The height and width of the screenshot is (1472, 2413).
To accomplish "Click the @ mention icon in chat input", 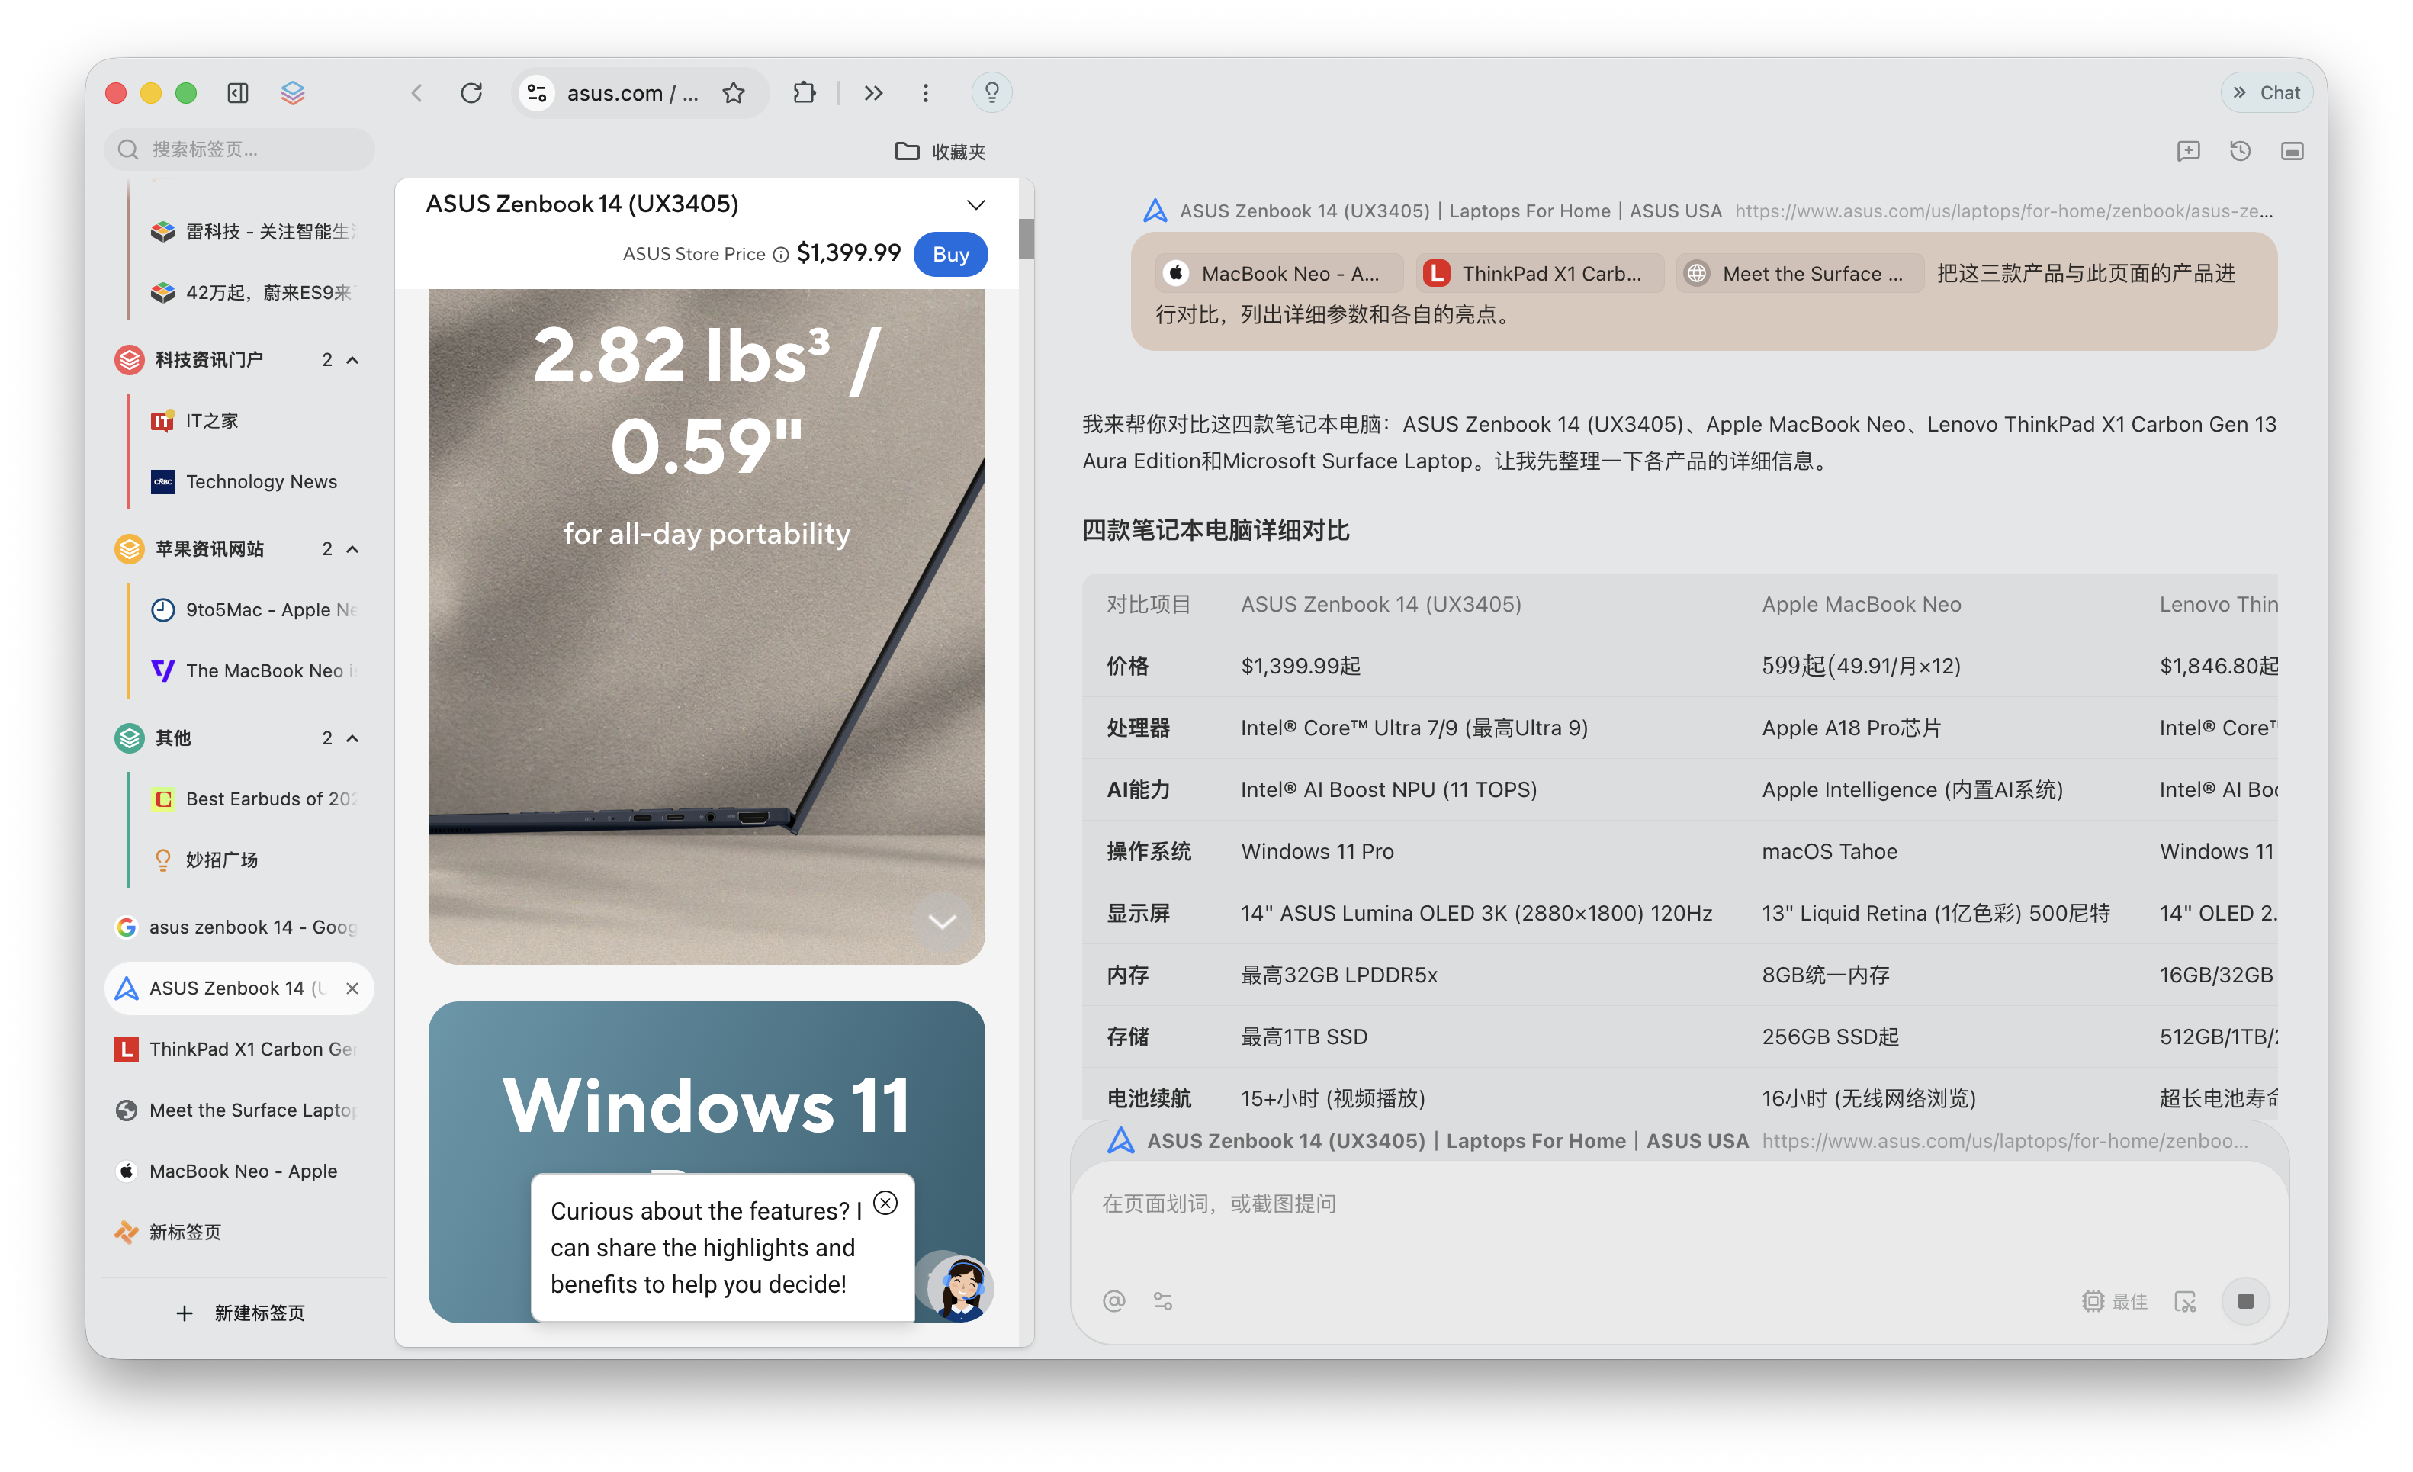I will coord(1113,1300).
